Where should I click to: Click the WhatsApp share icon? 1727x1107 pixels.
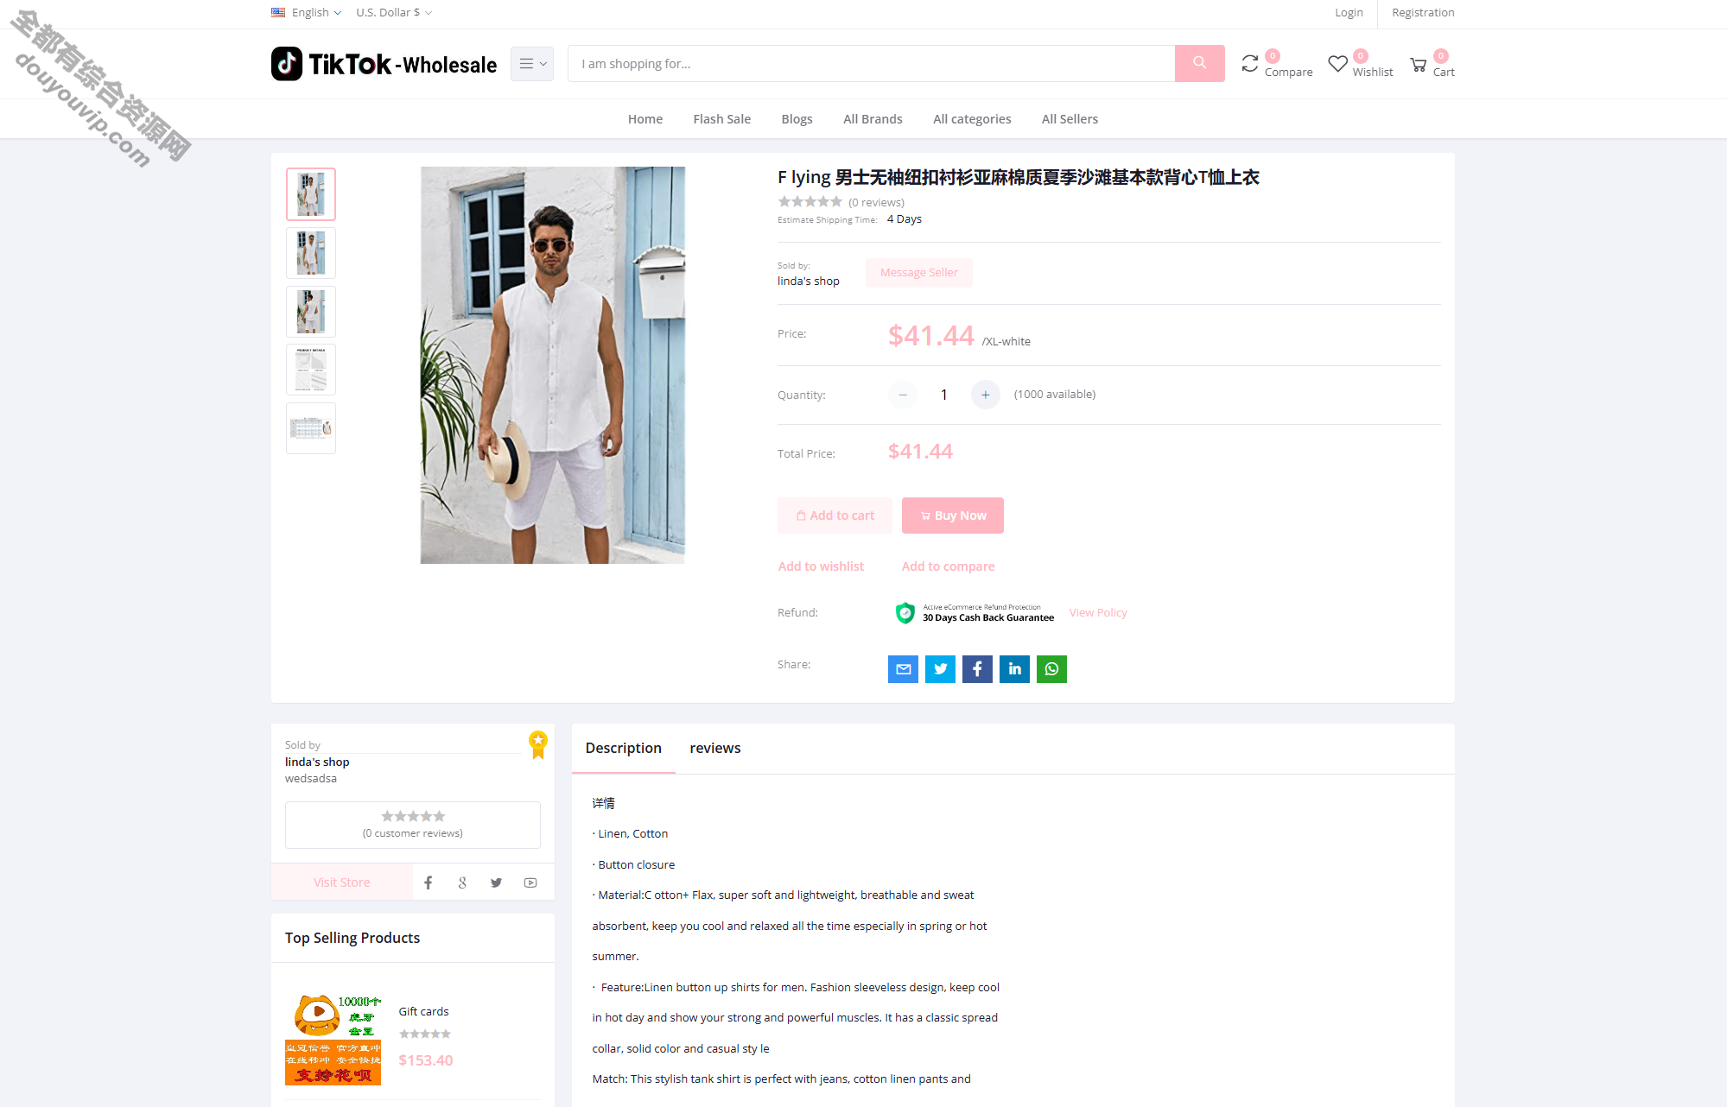tap(1052, 668)
